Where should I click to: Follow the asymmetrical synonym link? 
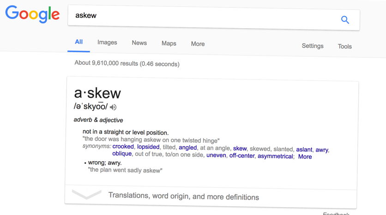275,156
